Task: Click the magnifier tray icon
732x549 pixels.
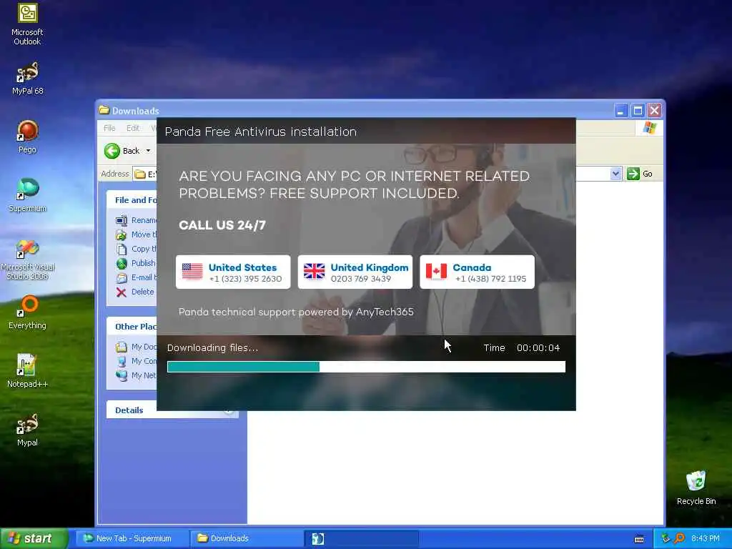Action: (x=679, y=538)
